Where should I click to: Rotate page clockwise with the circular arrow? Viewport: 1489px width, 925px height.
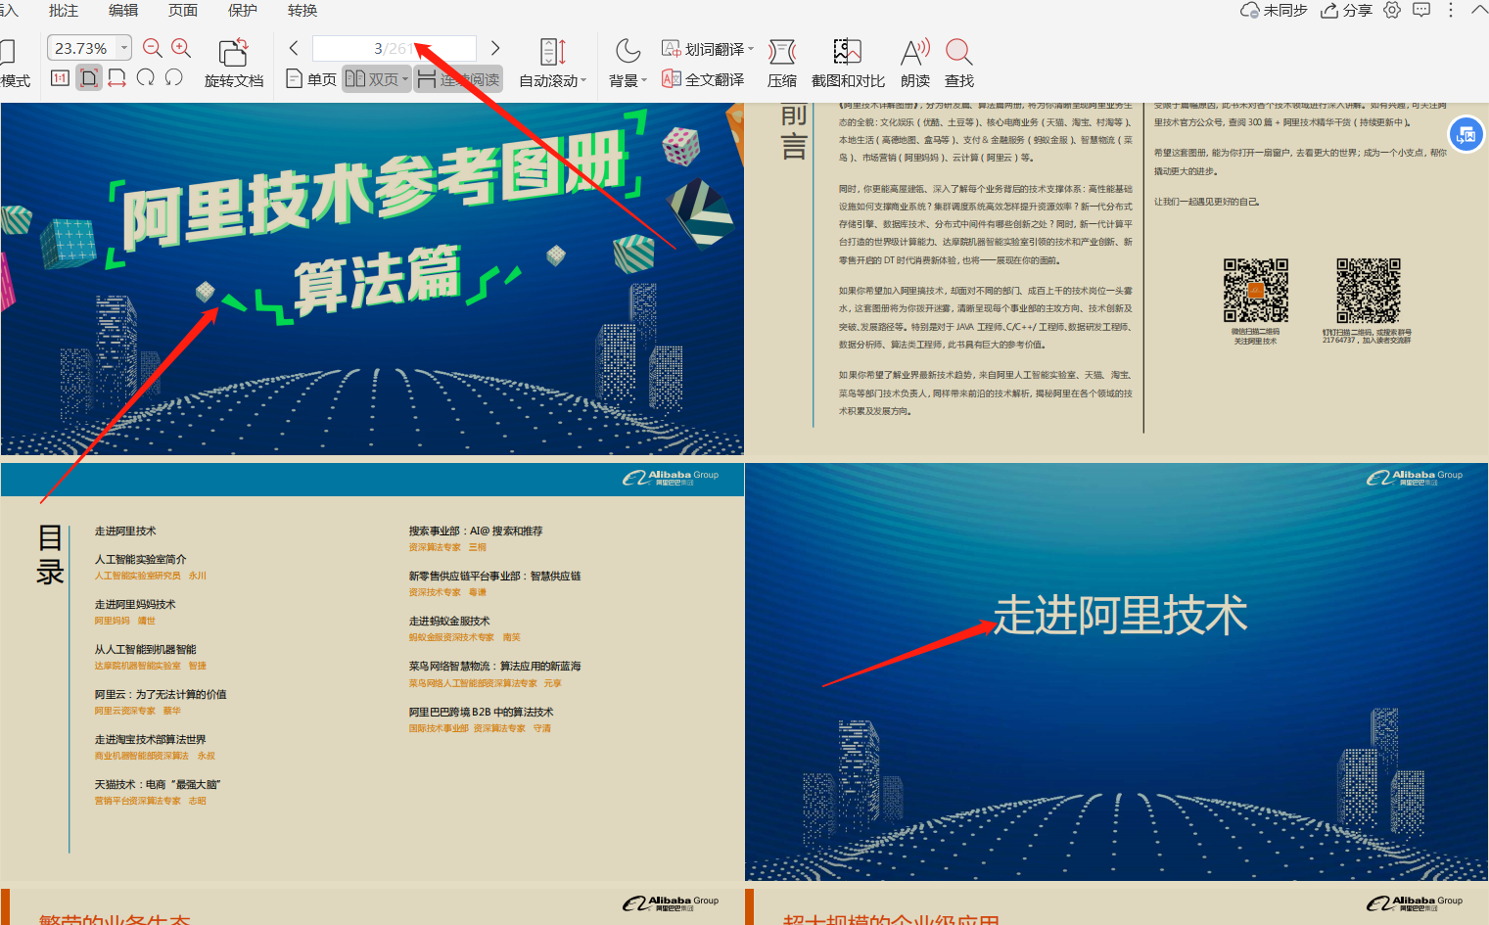tap(146, 77)
